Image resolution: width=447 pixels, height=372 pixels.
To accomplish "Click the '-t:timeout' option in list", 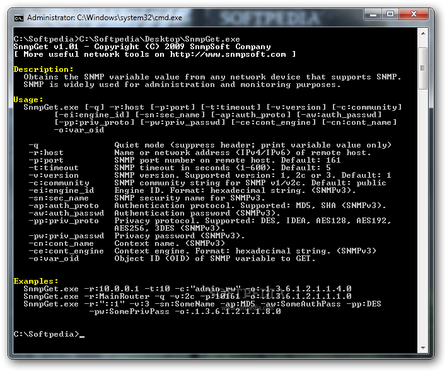I will click(54, 168).
